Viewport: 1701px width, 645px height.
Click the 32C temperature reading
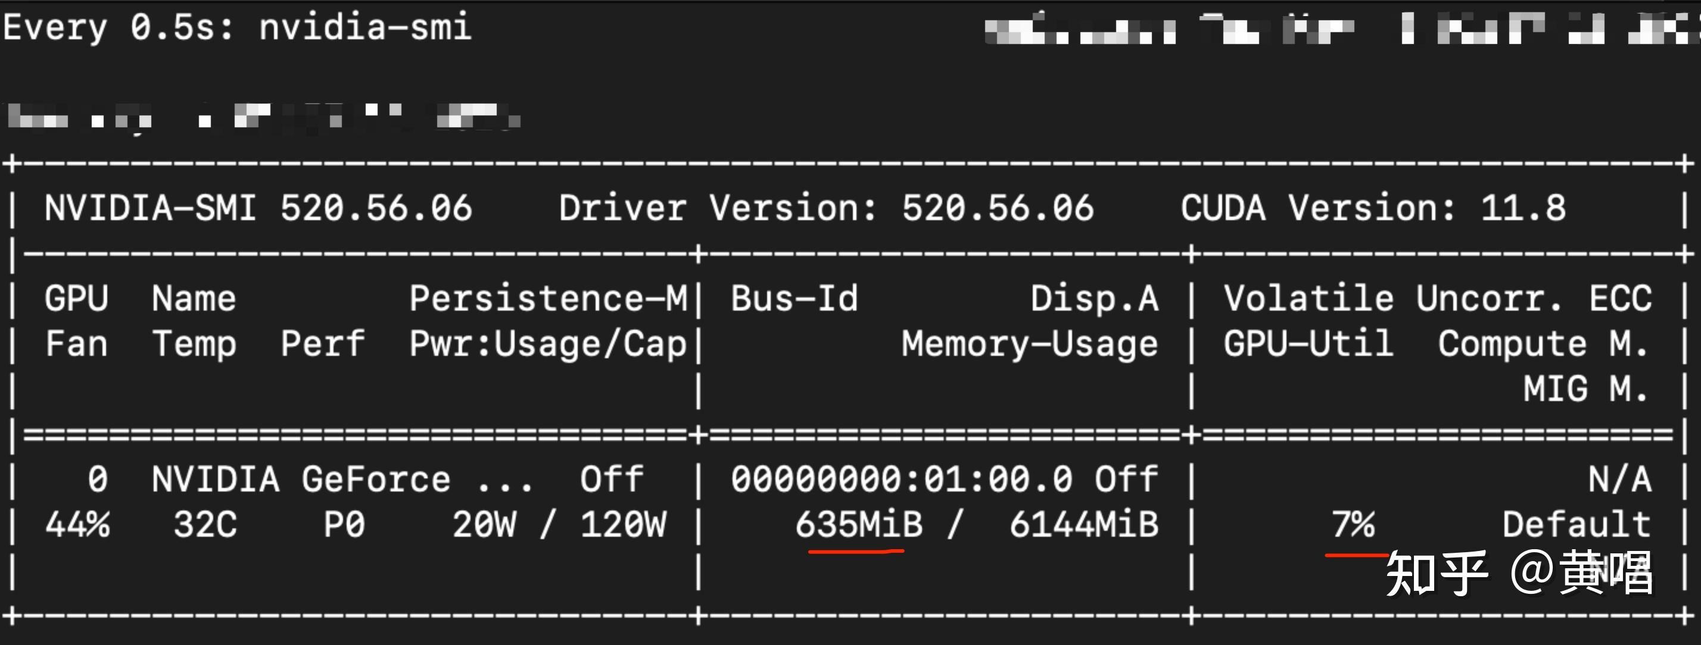pos(205,525)
